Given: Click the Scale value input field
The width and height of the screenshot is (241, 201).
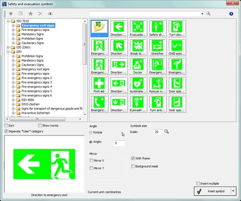Looking at the screenshot, I should point(157,132).
